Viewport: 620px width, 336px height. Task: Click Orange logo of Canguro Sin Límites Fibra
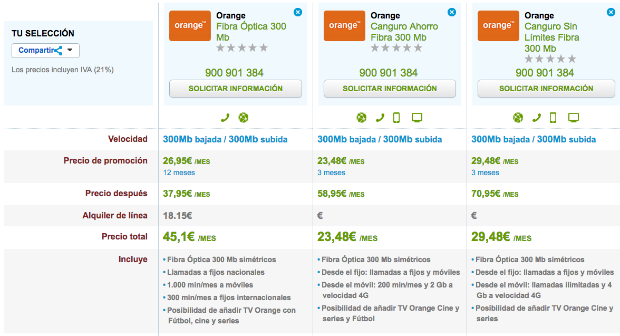(498, 26)
